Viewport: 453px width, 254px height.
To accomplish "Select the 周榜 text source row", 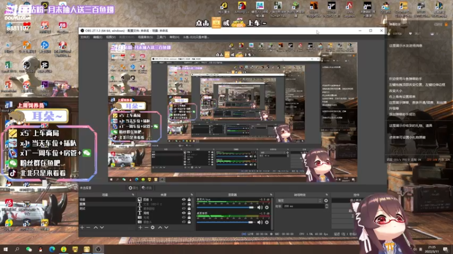I will click(x=165, y=213).
